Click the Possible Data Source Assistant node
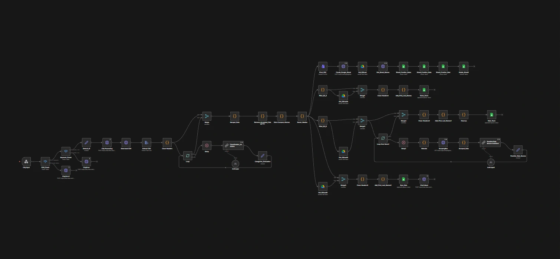Image resolution: width=560 pixels, height=259 pixels. 490,142
